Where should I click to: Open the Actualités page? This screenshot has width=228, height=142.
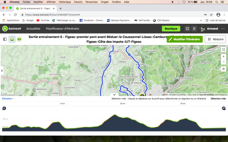coord(33,29)
